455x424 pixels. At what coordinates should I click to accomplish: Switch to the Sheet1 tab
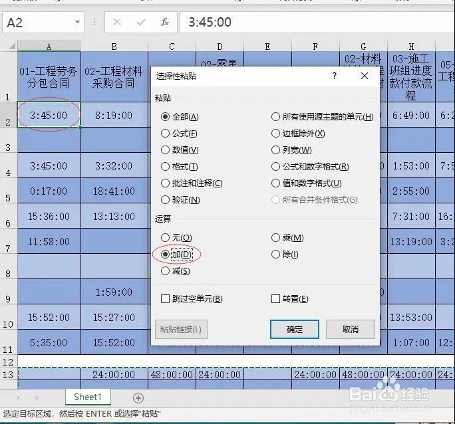pos(88,397)
